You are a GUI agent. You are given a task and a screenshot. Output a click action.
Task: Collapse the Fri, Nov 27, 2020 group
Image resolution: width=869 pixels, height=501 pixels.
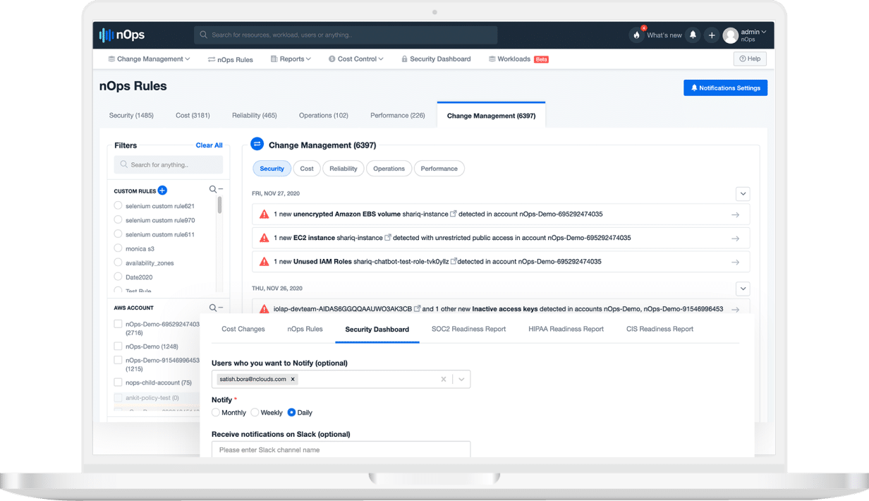743,193
